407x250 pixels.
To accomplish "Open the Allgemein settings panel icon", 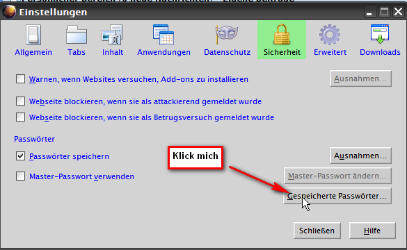I will click(33, 35).
